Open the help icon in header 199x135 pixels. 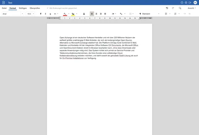point(182,2)
